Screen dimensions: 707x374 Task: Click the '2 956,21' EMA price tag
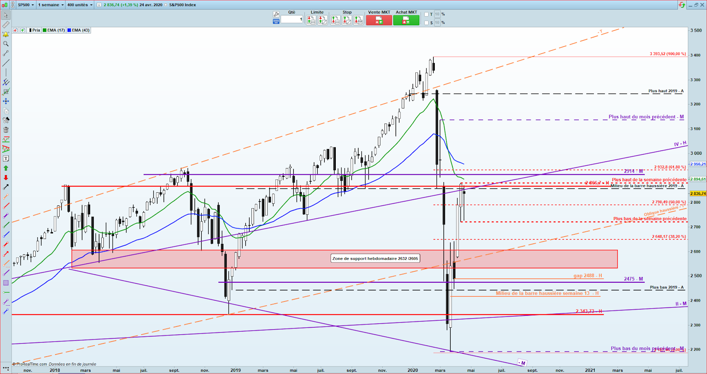[x=698, y=164]
